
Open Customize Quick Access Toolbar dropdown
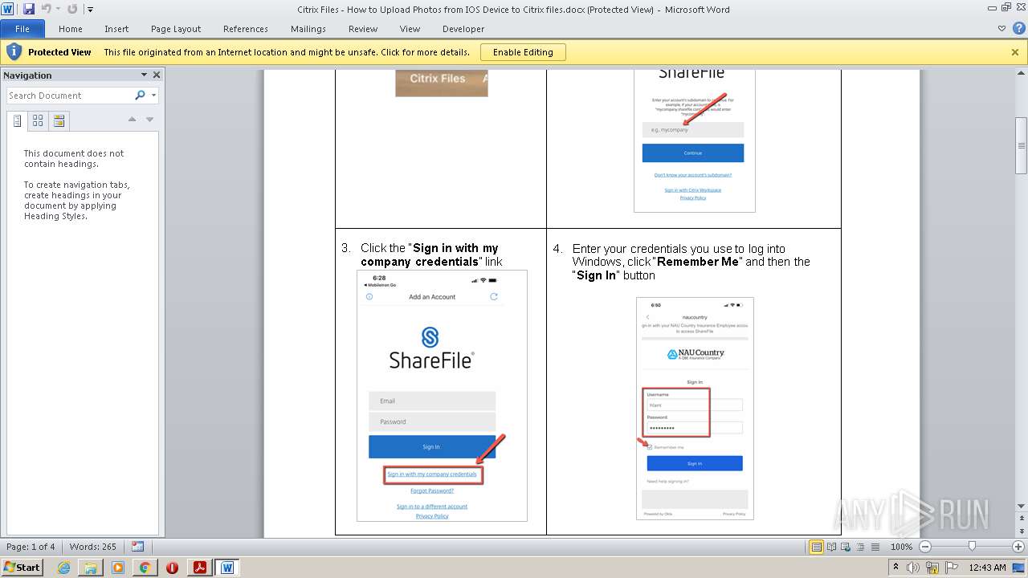(90, 10)
